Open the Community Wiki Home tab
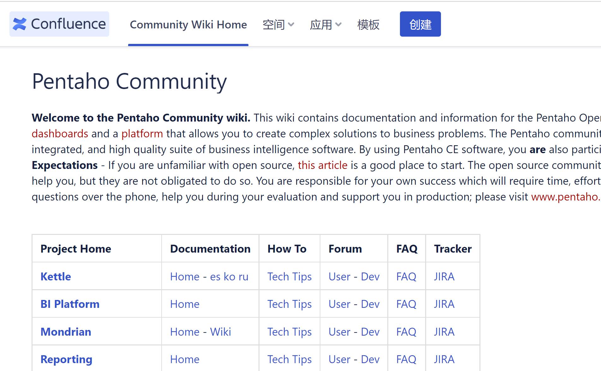The image size is (601, 371). [x=188, y=25]
